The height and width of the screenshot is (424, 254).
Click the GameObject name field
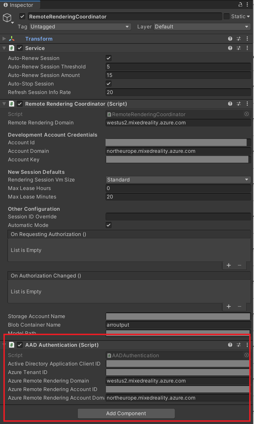(x=125, y=16)
